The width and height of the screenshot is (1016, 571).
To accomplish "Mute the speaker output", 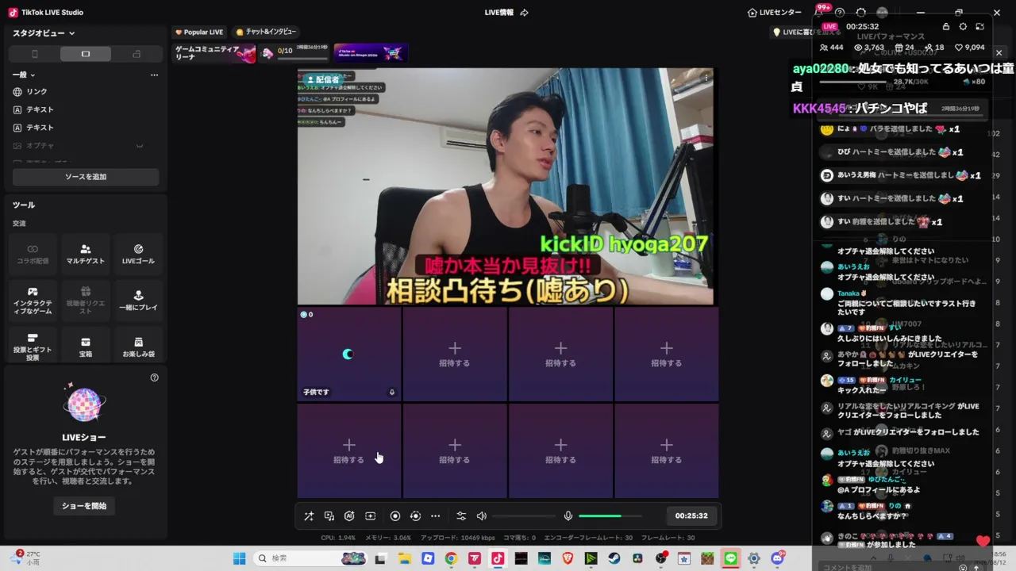I will tap(482, 515).
